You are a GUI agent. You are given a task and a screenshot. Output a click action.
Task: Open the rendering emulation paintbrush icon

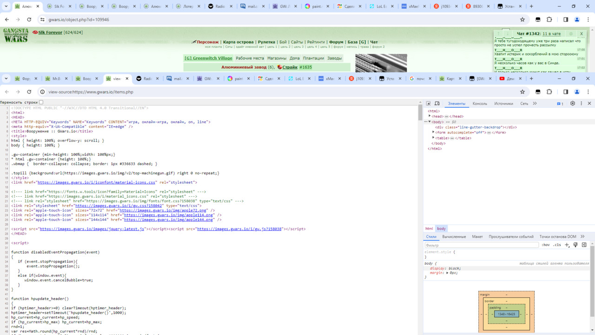click(x=575, y=245)
